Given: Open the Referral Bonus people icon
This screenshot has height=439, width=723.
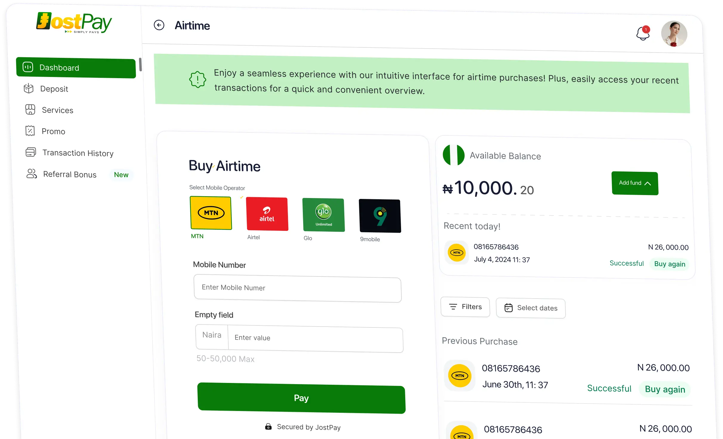Looking at the screenshot, I should 32,174.
